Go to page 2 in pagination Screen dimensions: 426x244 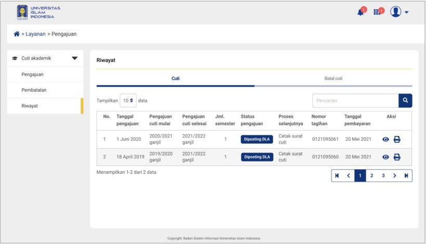[371, 175]
